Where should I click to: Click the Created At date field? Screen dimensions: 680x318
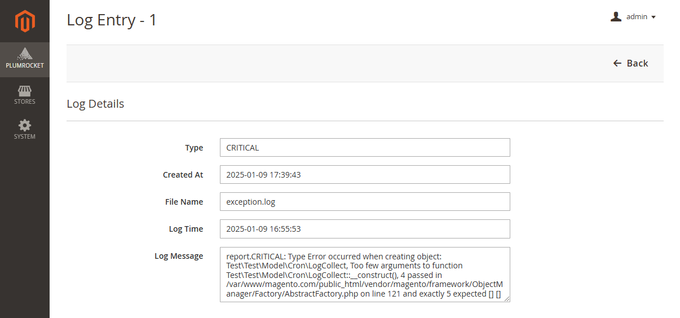coord(365,175)
